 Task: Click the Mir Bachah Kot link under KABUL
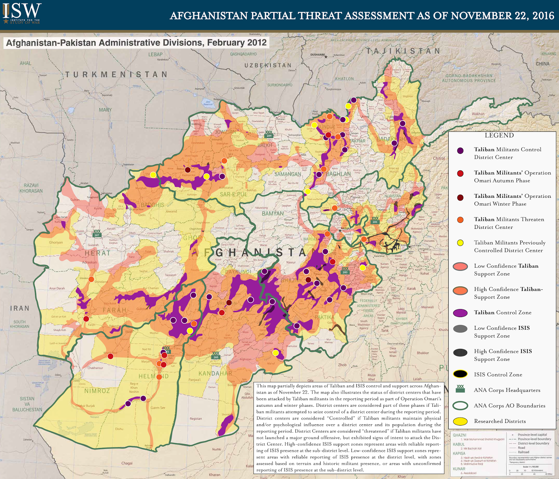[471, 449]
